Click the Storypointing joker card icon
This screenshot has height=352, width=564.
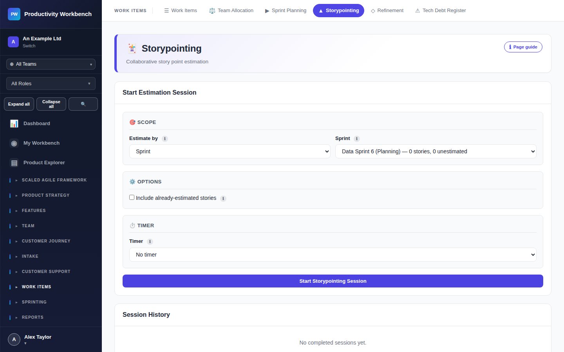click(x=132, y=48)
